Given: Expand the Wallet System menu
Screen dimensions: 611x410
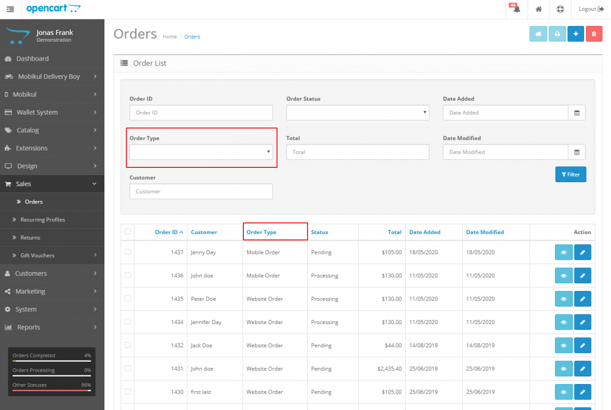Looking at the screenshot, I should [52, 112].
